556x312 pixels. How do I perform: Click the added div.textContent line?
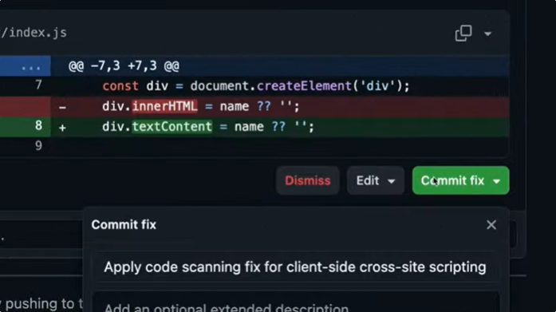(254, 127)
